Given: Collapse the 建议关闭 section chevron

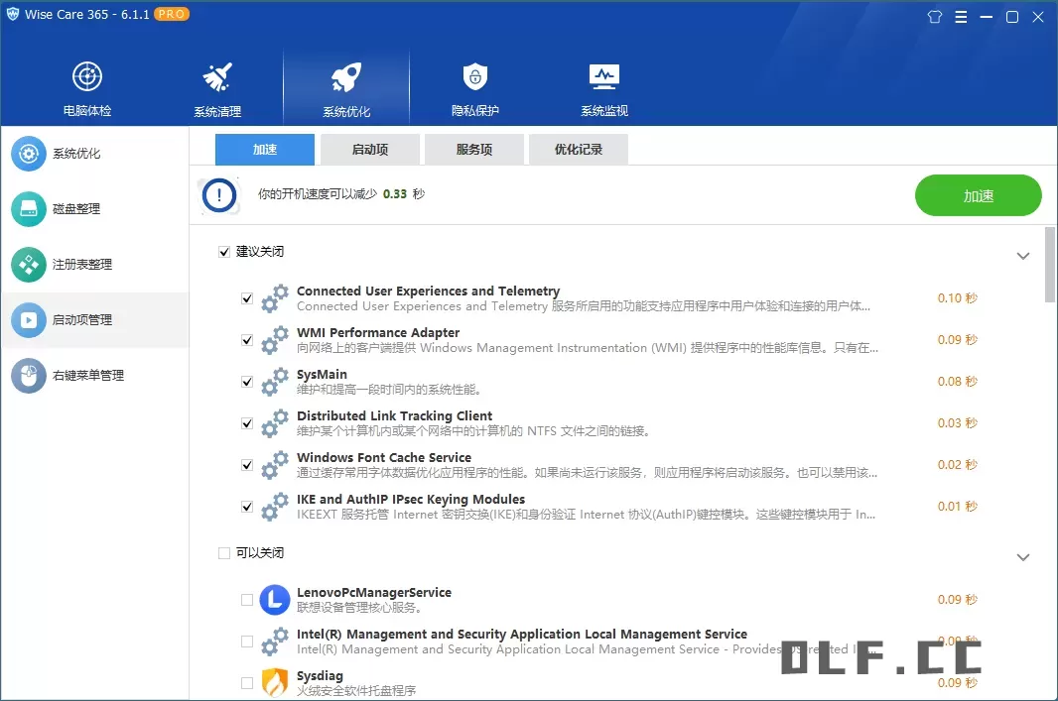Looking at the screenshot, I should [x=1023, y=256].
